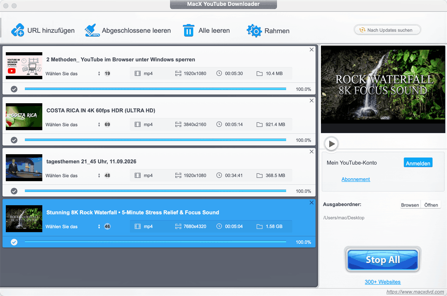
Task: Click Öffnen to open output folder
Action: pyautogui.click(x=431, y=205)
